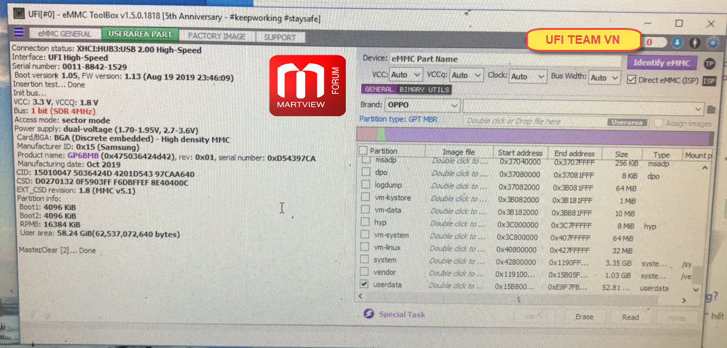Open the Bus Width dropdown
727x348 pixels.
pos(605,78)
